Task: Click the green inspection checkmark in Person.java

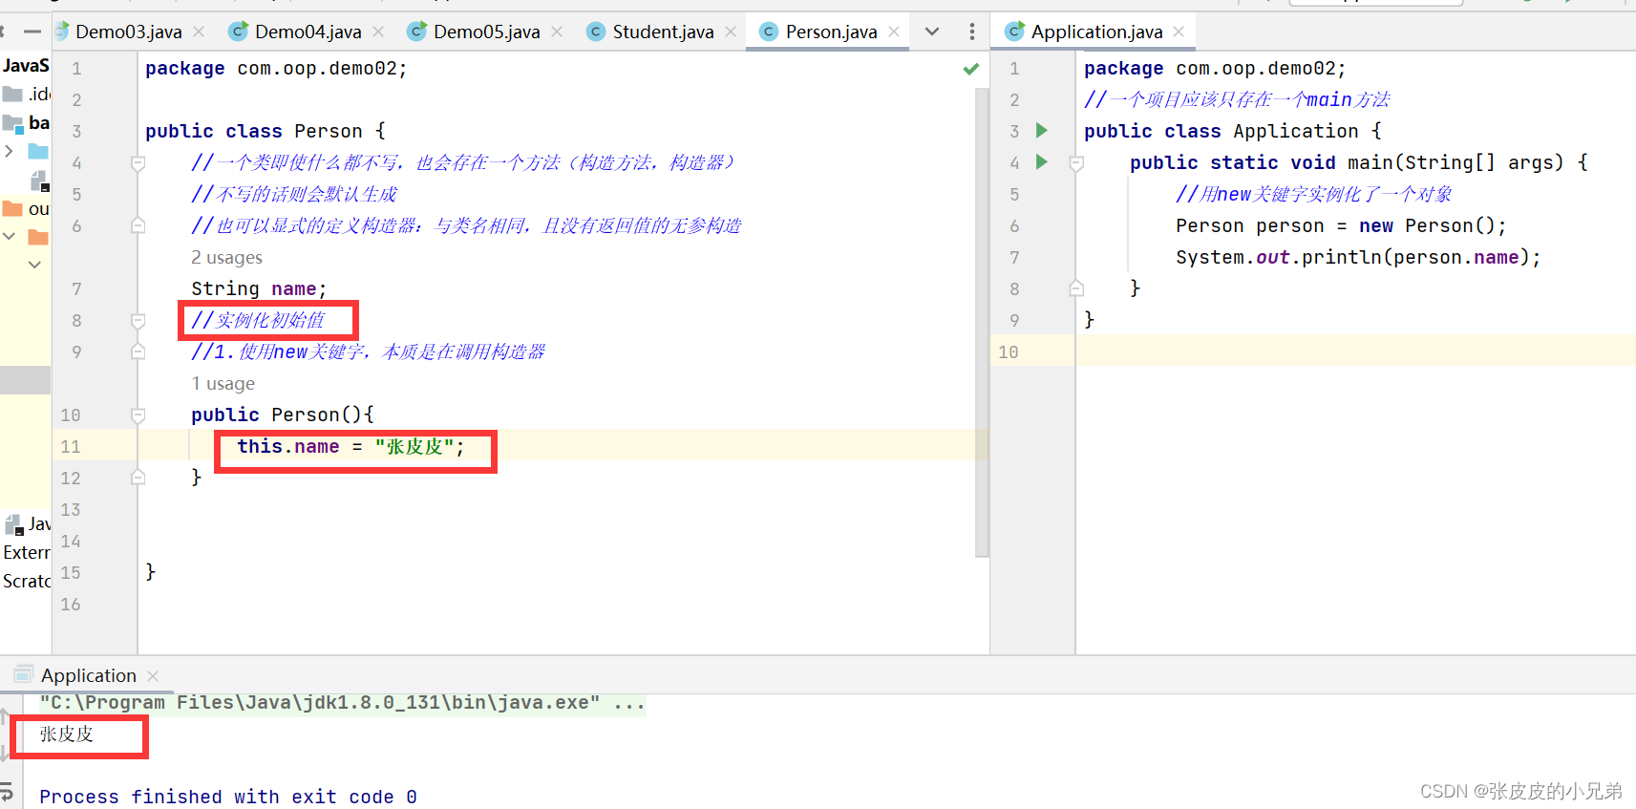Action: pos(971,69)
